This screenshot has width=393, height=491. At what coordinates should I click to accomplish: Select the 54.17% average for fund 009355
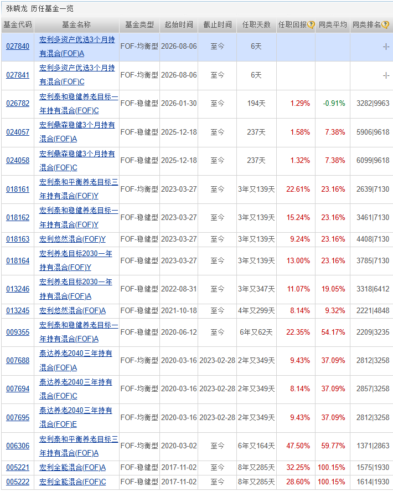coord(333,332)
